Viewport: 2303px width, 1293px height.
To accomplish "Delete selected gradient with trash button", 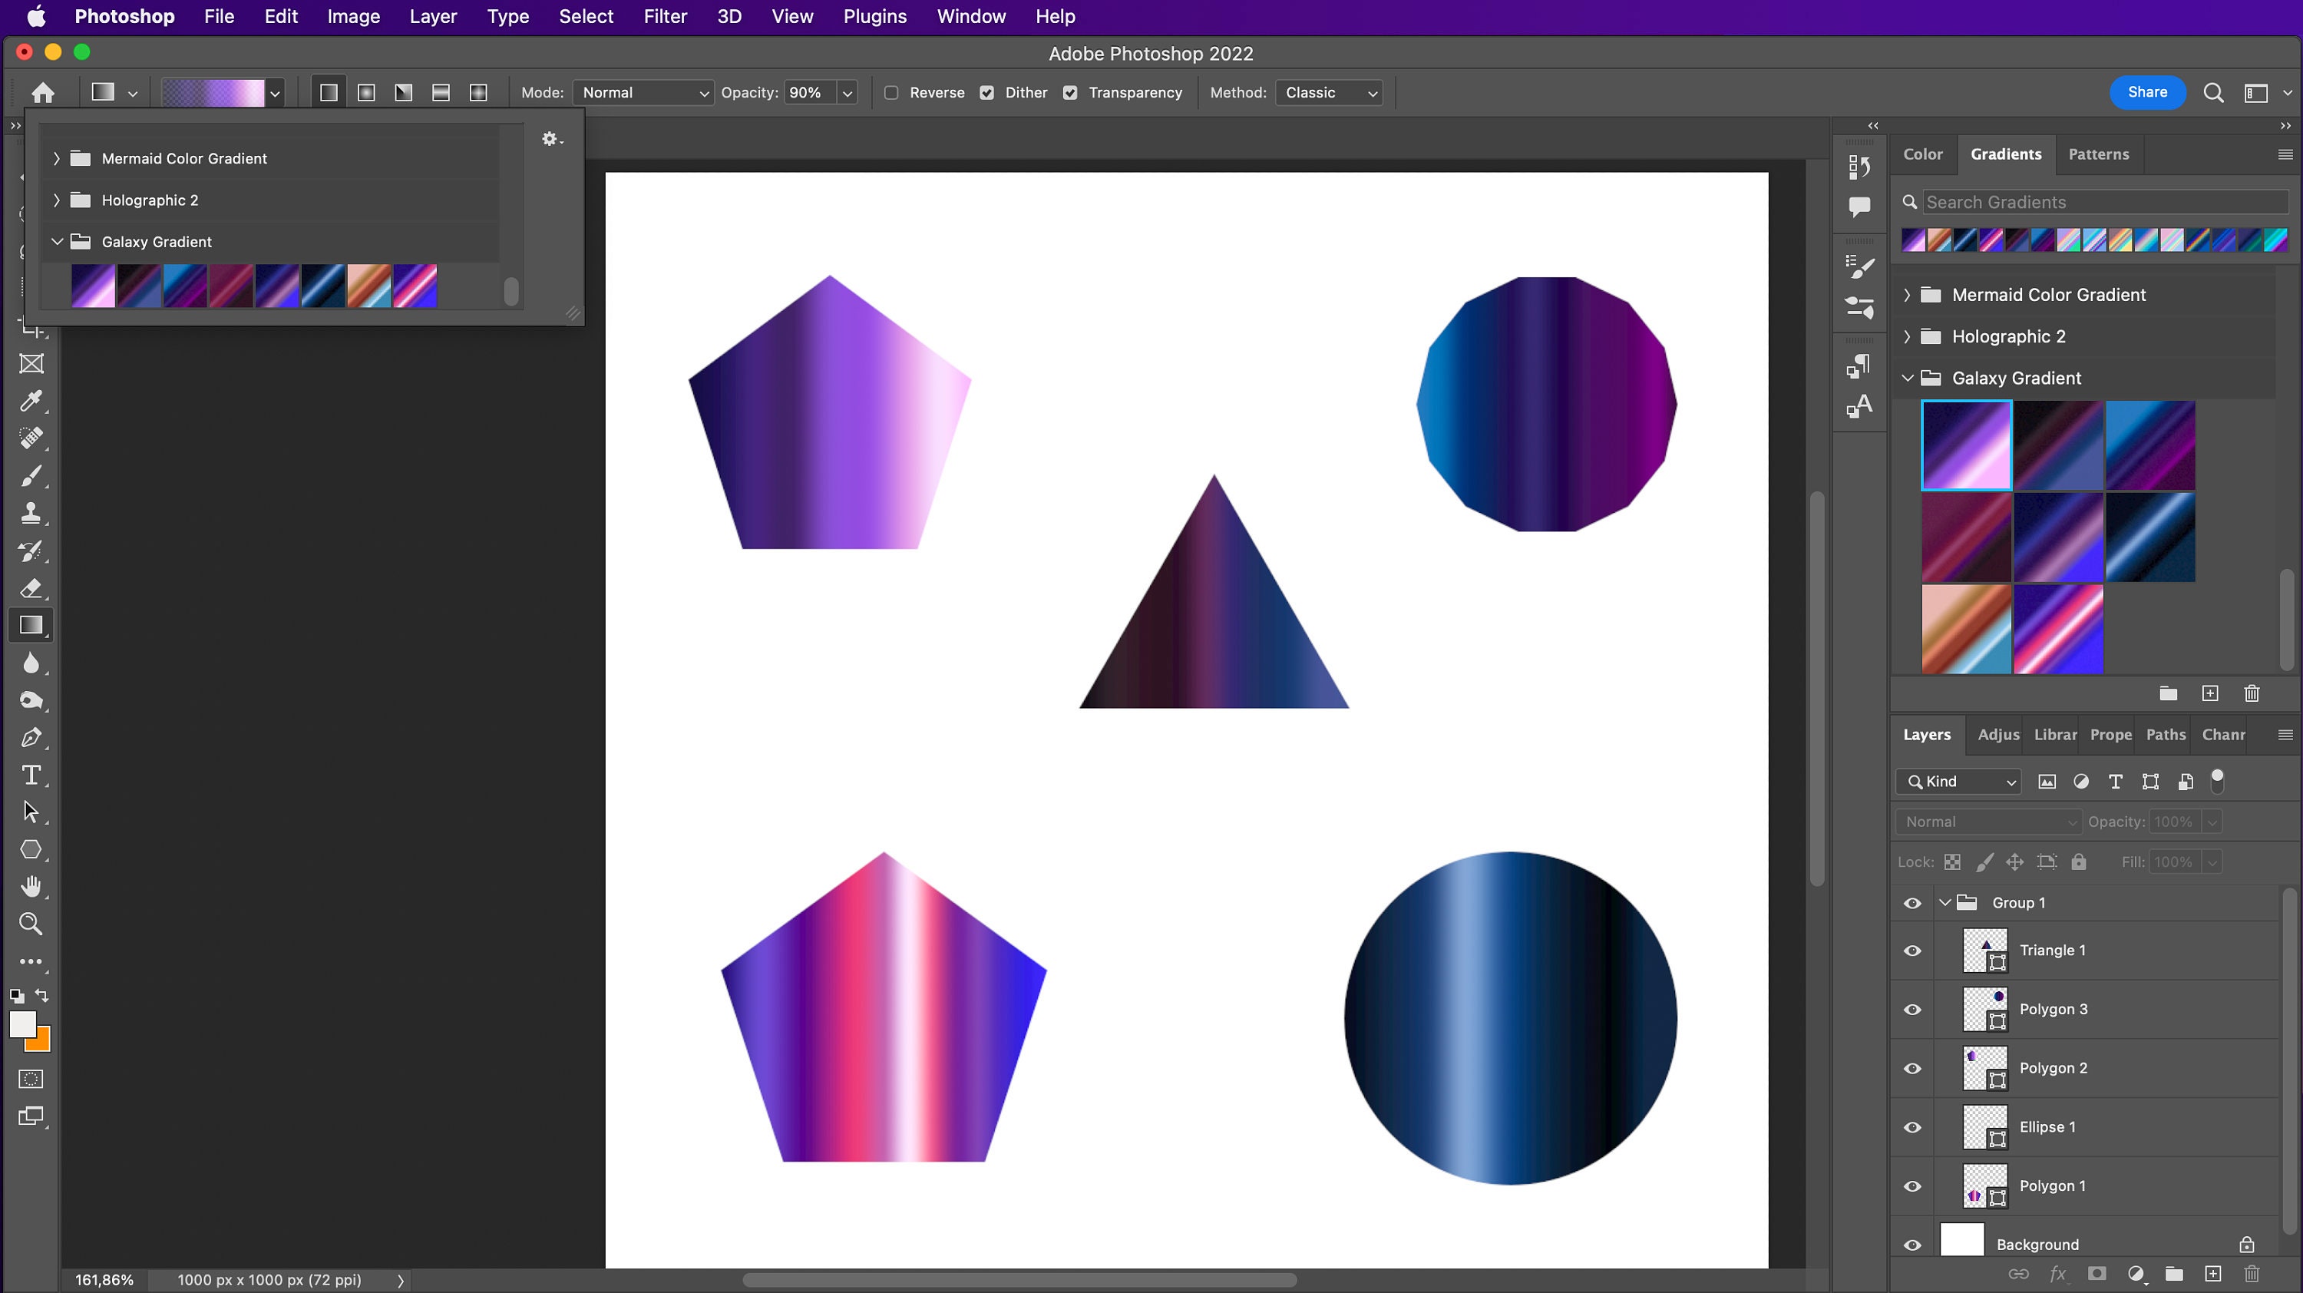I will (2252, 693).
